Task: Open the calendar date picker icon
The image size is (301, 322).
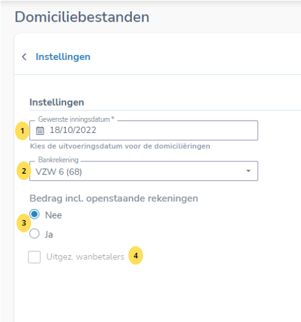Action: [40, 130]
